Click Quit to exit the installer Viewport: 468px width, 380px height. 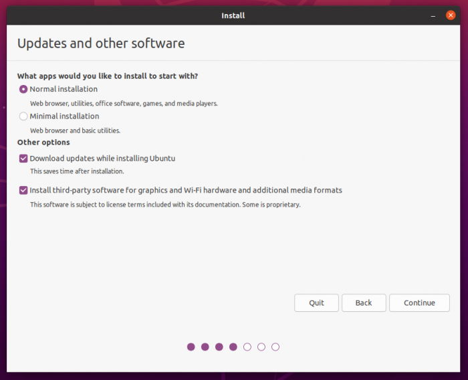tap(316, 303)
